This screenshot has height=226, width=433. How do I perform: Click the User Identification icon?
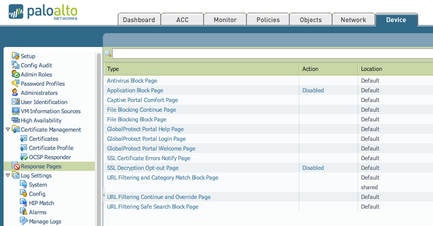(15, 102)
